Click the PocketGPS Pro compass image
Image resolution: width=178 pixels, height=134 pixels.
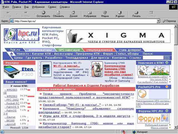142,94
